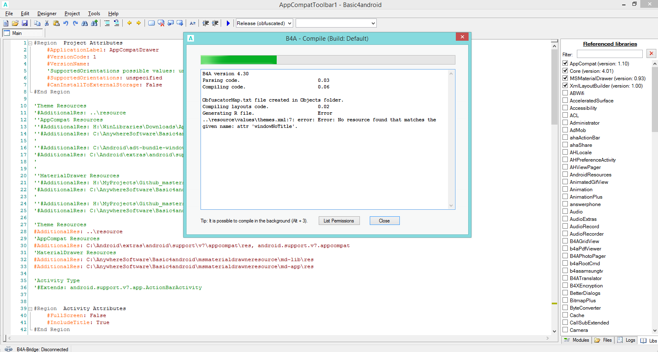Viewport: 658px width, 352px height.
Task: Uncheck the AppCompat library
Action: pyautogui.click(x=565, y=63)
